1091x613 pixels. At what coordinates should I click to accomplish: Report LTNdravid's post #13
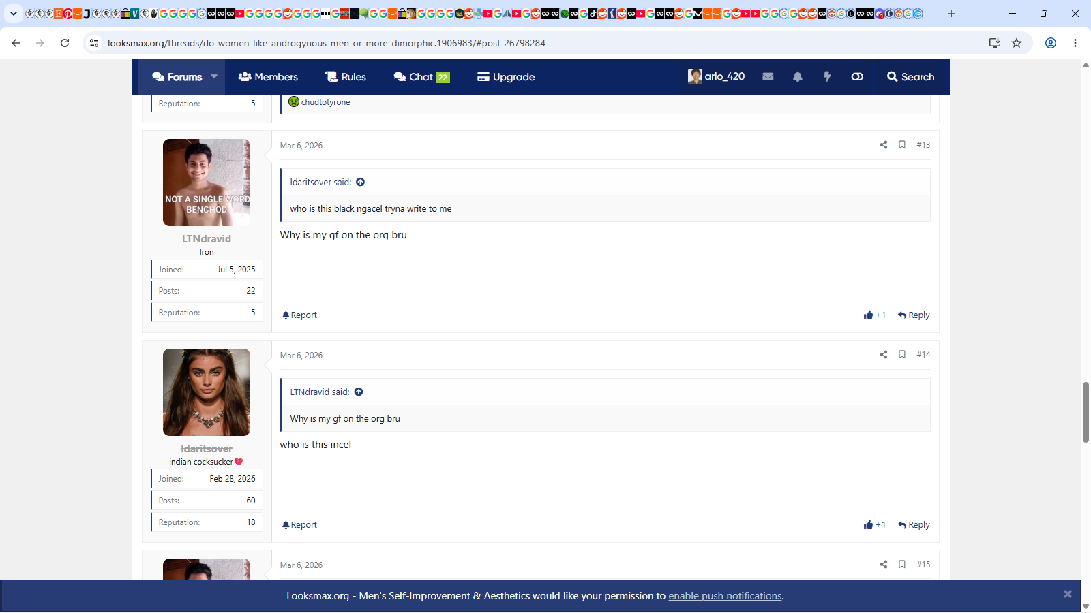[300, 315]
